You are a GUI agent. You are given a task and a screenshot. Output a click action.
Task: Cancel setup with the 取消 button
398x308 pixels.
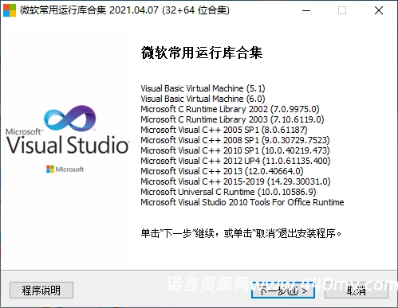pos(357,290)
